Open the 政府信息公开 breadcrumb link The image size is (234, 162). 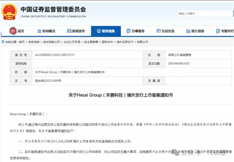tap(52, 42)
